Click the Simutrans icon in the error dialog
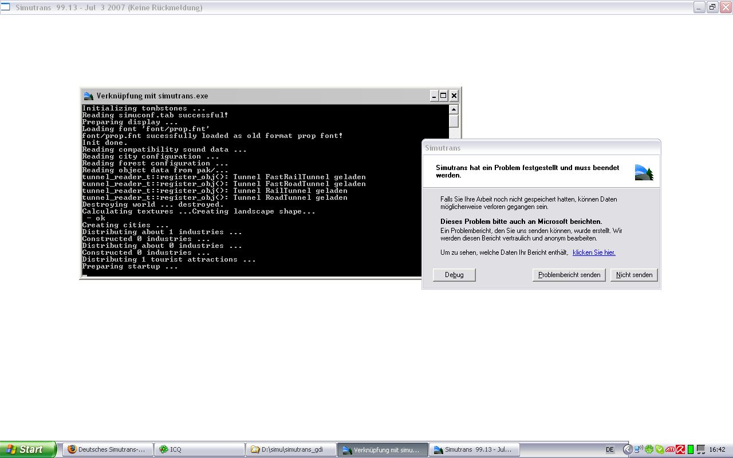 coord(644,172)
